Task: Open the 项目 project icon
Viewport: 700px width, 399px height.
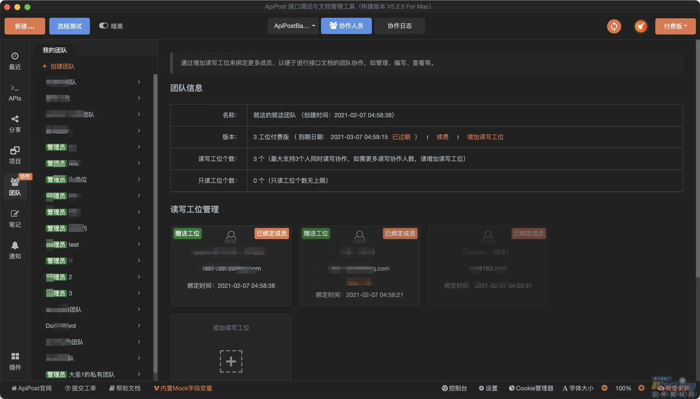Action: tap(15, 151)
